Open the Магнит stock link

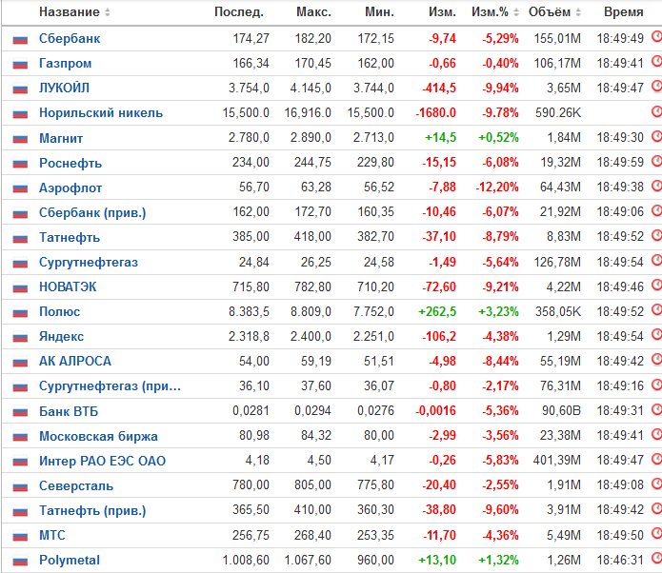point(61,138)
